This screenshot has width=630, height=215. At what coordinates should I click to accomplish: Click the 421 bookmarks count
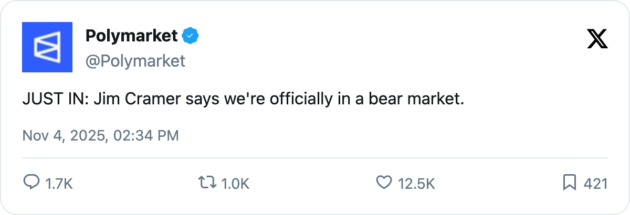(596, 184)
